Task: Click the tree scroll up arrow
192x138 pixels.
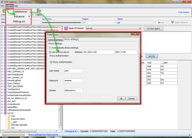Action: pyautogui.click(x=60, y=27)
